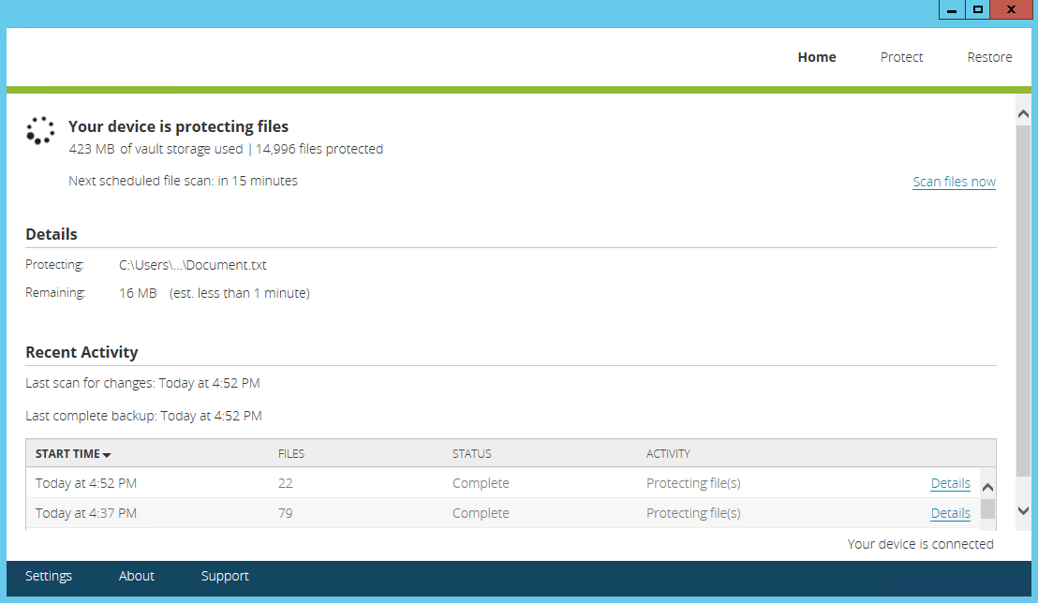This screenshot has height=603, width=1038.
Task: Sort the table by FILES column
Action: [291, 454]
